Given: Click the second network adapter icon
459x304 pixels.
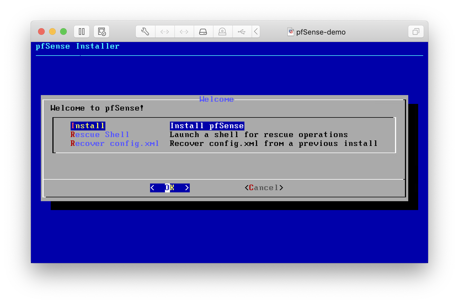Looking at the screenshot, I should point(184,32).
